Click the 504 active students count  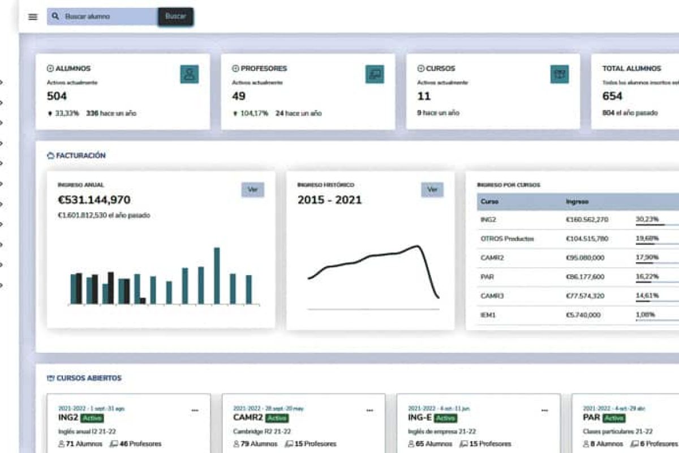click(57, 96)
